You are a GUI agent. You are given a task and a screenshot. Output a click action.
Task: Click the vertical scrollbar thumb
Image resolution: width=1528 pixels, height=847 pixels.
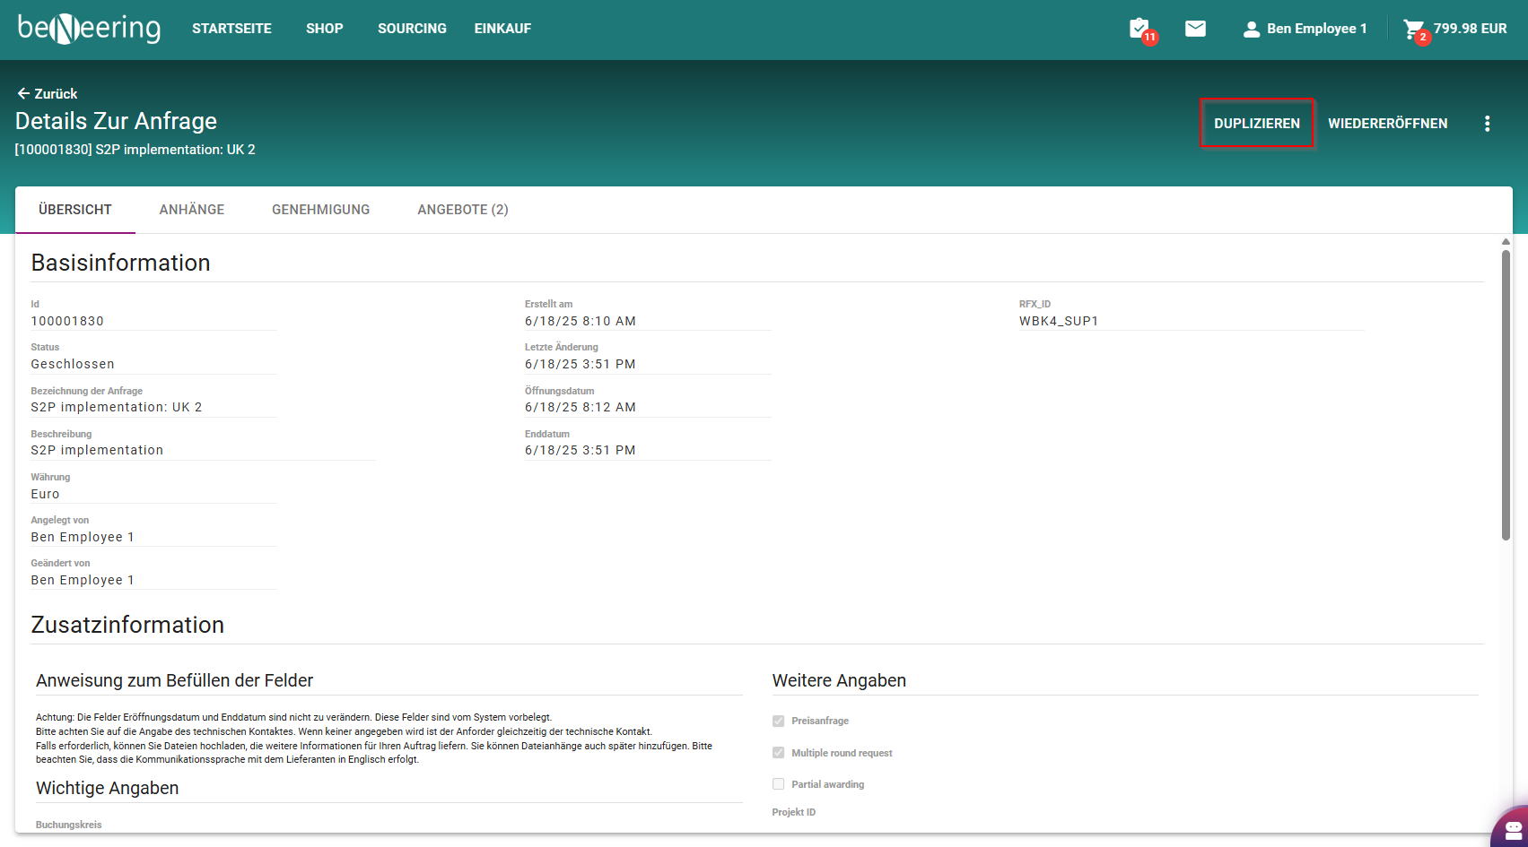point(1506,394)
